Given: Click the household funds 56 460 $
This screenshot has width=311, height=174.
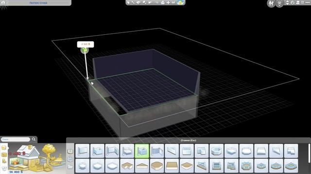Looking at the screenshot, I should pos(16,172).
